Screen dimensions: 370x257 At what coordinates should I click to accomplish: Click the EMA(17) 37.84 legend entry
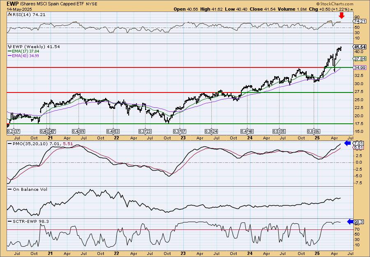coord(26,51)
